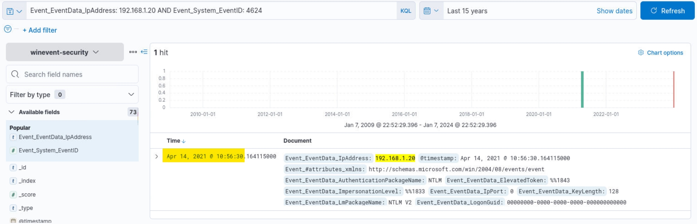Open the Filter by type dropdown
Screen dimensions: 697x224
pyautogui.click(x=72, y=95)
